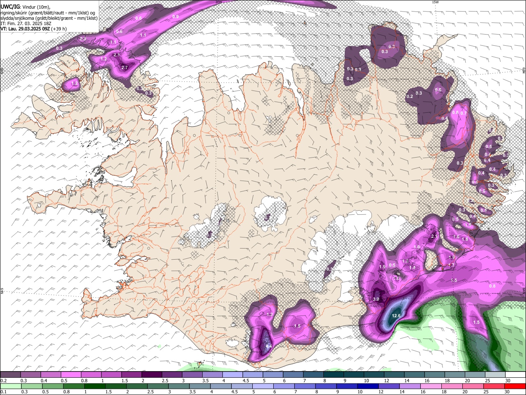Pick the lower legend swatch starting at 14
Screen dimensions: 526x395
(x=410, y=386)
